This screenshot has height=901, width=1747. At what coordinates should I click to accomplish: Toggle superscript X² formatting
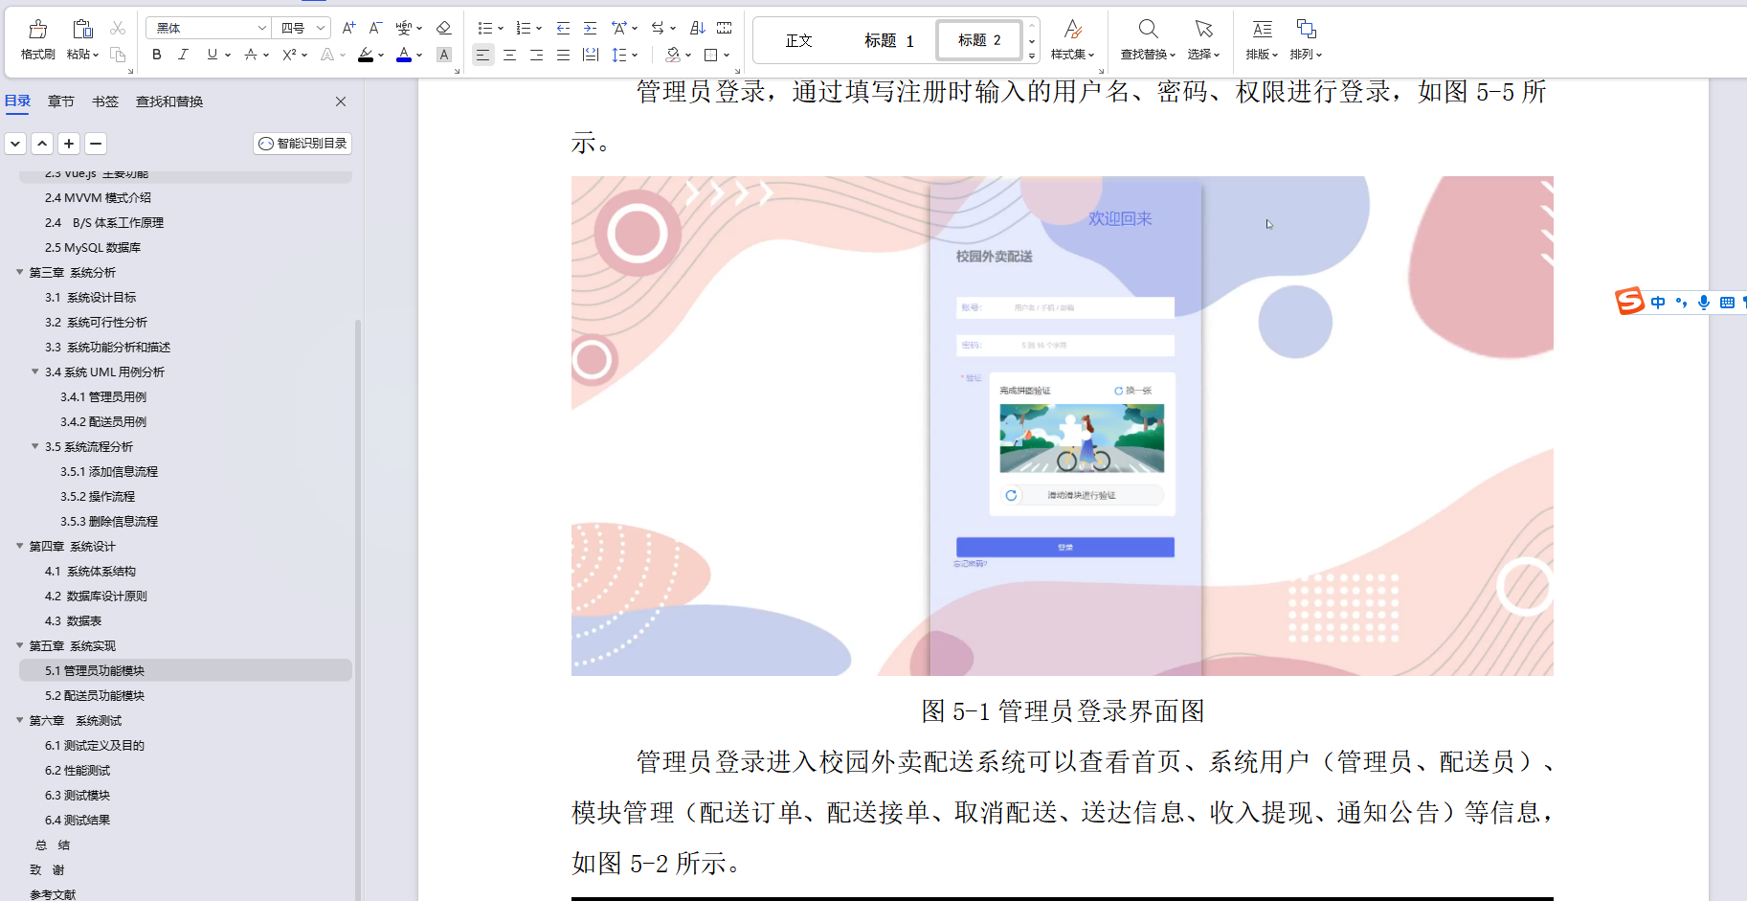pyautogui.click(x=289, y=55)
